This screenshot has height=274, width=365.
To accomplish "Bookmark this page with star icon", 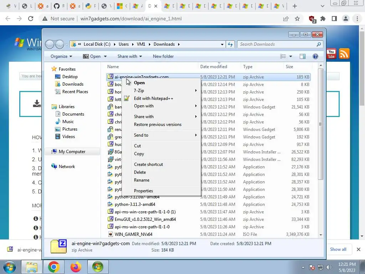I will 297,19.
